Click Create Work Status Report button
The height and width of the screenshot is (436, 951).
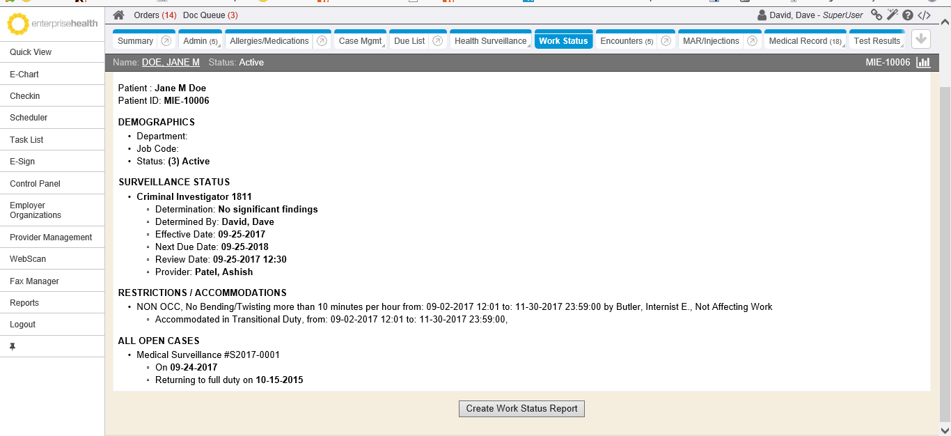(521, 409)
